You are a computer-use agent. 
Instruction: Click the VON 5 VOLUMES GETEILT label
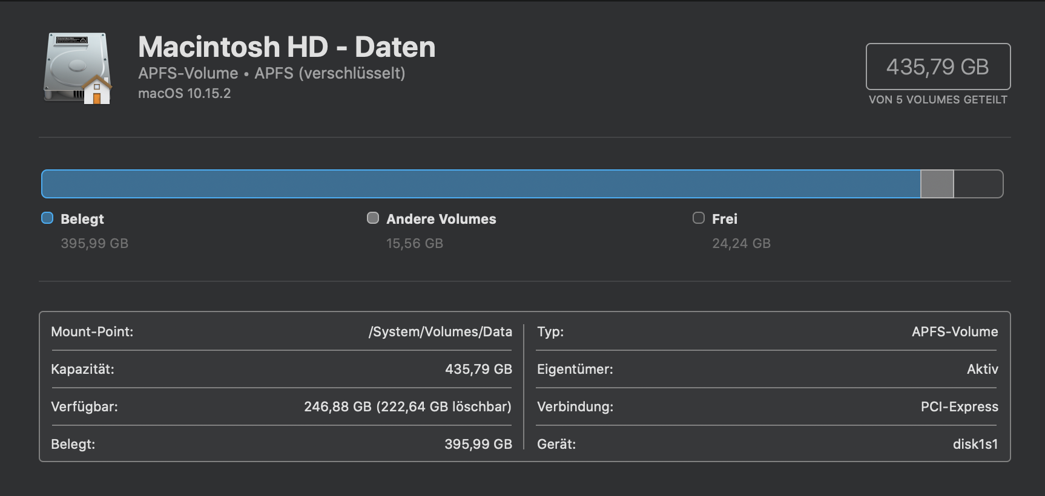coord(938,100)
